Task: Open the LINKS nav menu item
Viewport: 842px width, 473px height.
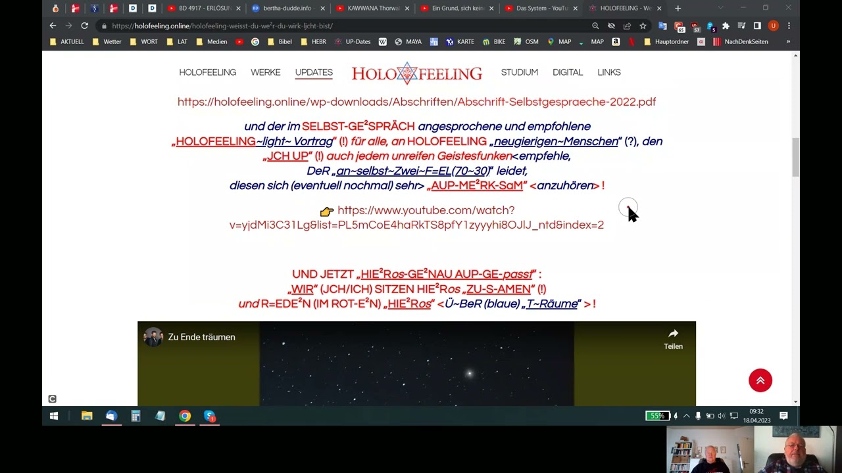Action: tap(609, 72)
